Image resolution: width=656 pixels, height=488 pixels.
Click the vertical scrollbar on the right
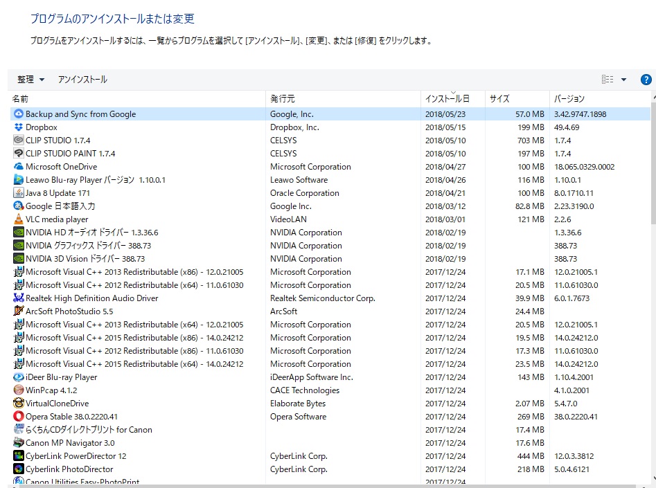point(652,277)
